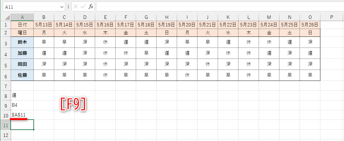Click the cell labeled 鈴木
Image resolution: width=344 pixels, height=141 pixels.
22,42
